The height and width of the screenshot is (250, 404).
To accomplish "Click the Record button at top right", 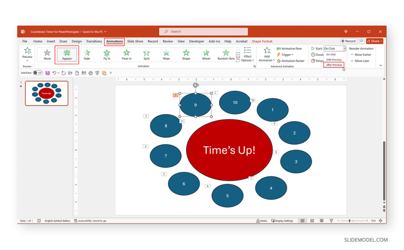I will pos(348,41).
